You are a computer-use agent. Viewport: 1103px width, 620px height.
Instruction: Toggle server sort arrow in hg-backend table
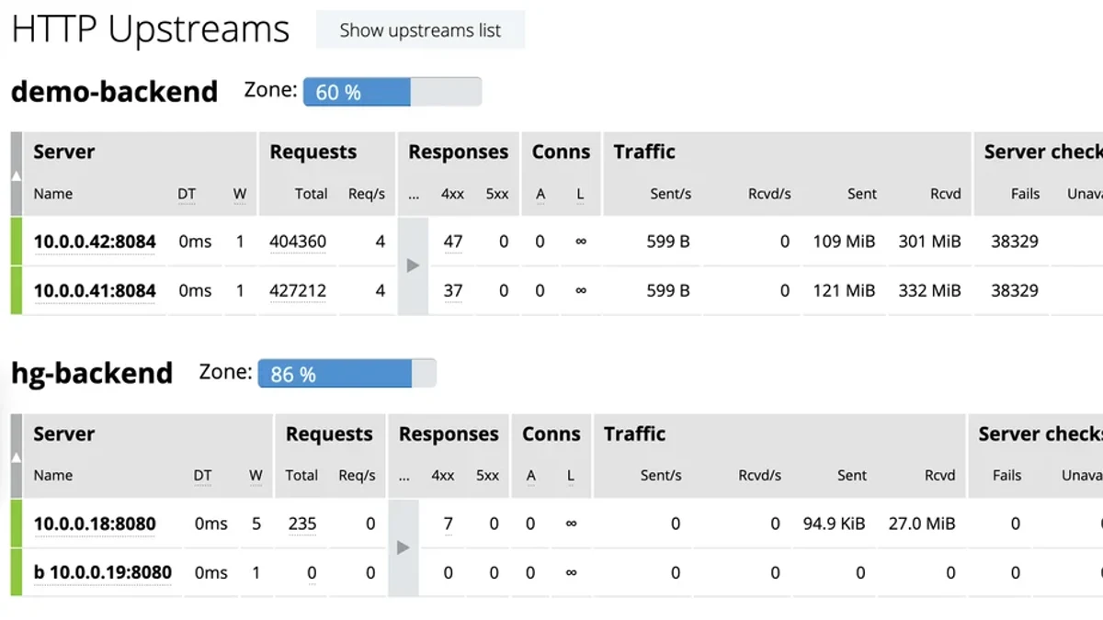point(16,457)
